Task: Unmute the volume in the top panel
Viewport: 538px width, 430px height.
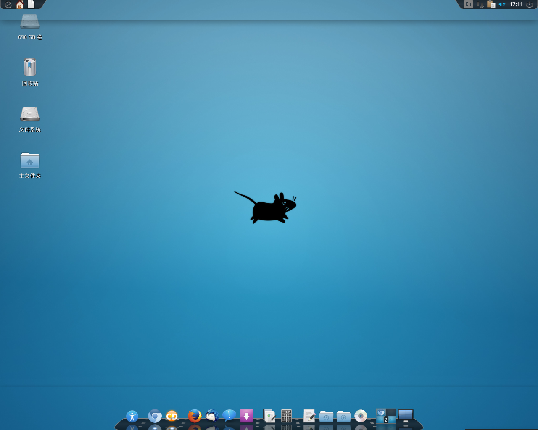Action: point(502,5)
